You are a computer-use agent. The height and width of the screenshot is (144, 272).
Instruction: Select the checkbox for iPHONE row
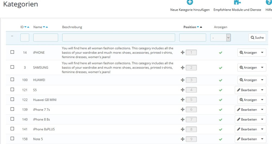[12, 52]
